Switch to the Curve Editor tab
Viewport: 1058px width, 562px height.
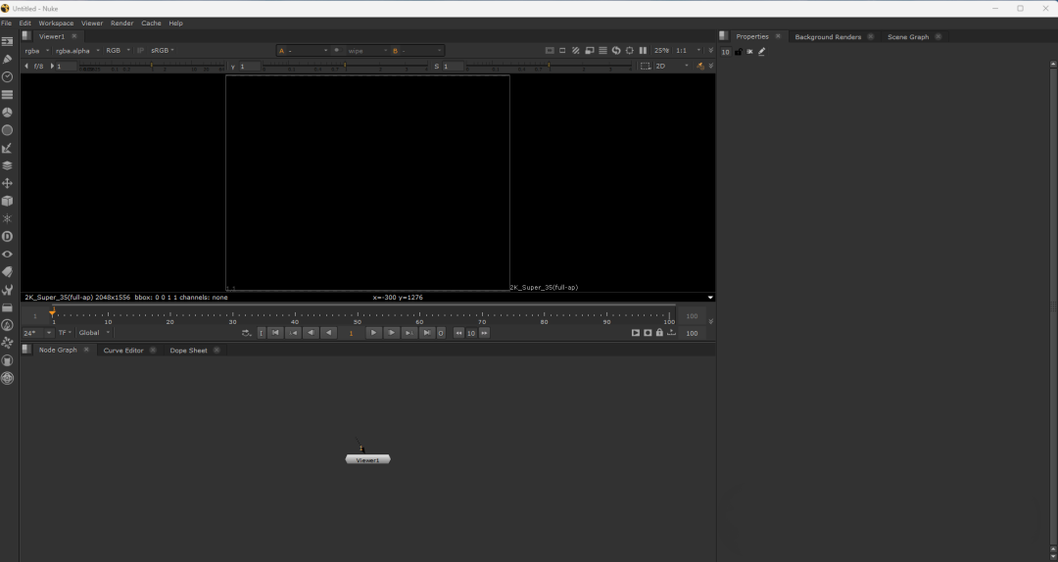123,351
